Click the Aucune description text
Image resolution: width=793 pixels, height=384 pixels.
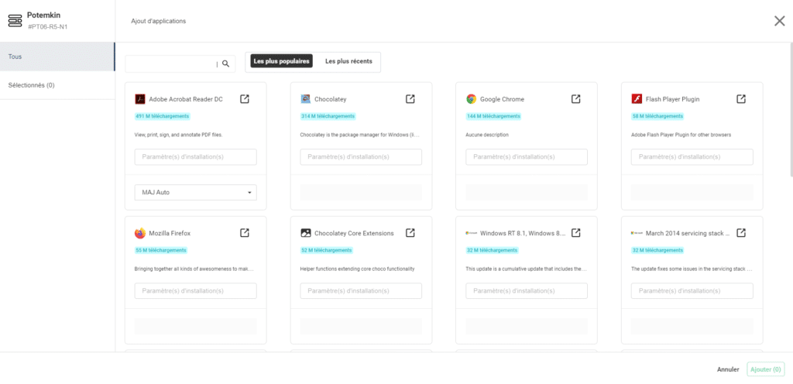coord(487,135)
